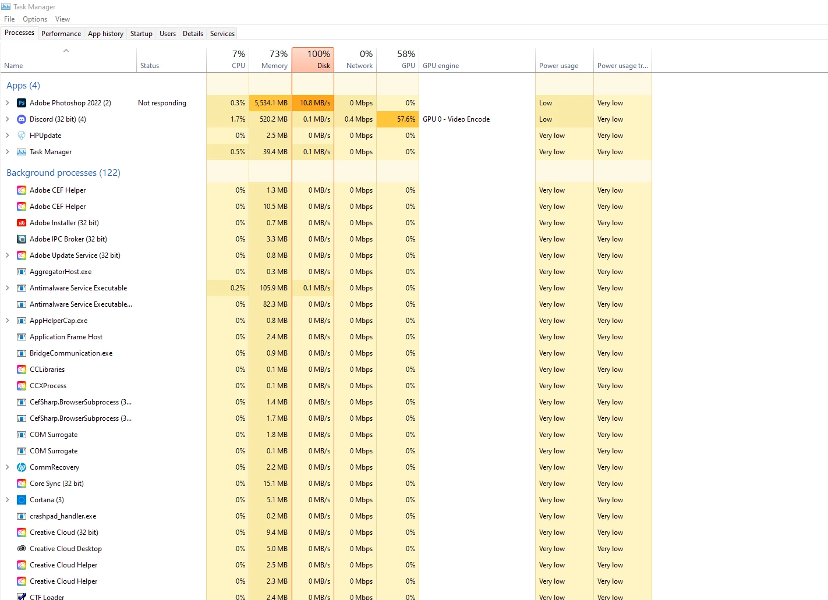Click the CommRecovery HP icon
This screenshot has width=828, height=600.
[22, 467]
